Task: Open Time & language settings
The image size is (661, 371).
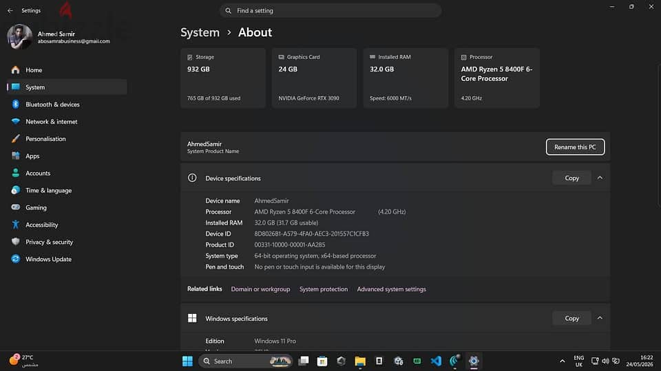Action: point(67,190)
